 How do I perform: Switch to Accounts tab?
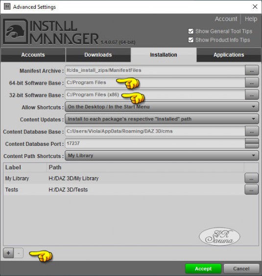pyautogui.click(x=33, y=55)
